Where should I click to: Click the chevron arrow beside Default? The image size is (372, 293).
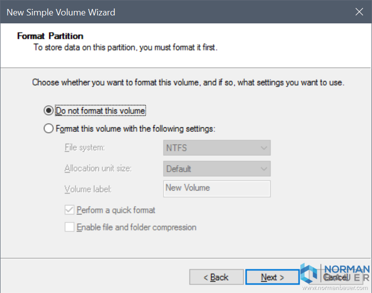tap(263, 169)
